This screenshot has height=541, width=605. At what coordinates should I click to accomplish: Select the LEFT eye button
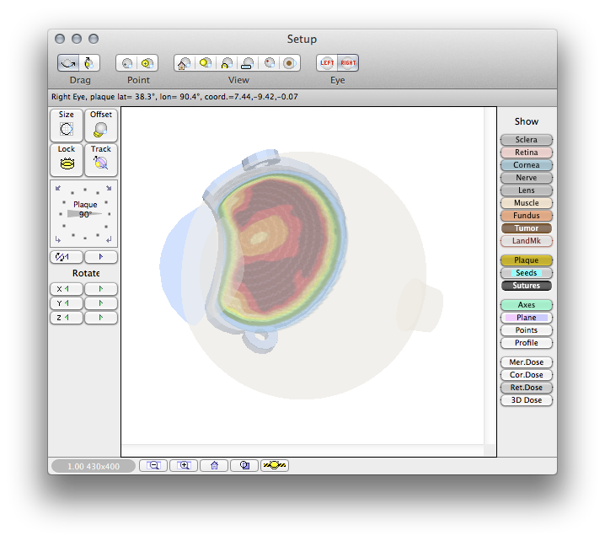pos(327,63)
